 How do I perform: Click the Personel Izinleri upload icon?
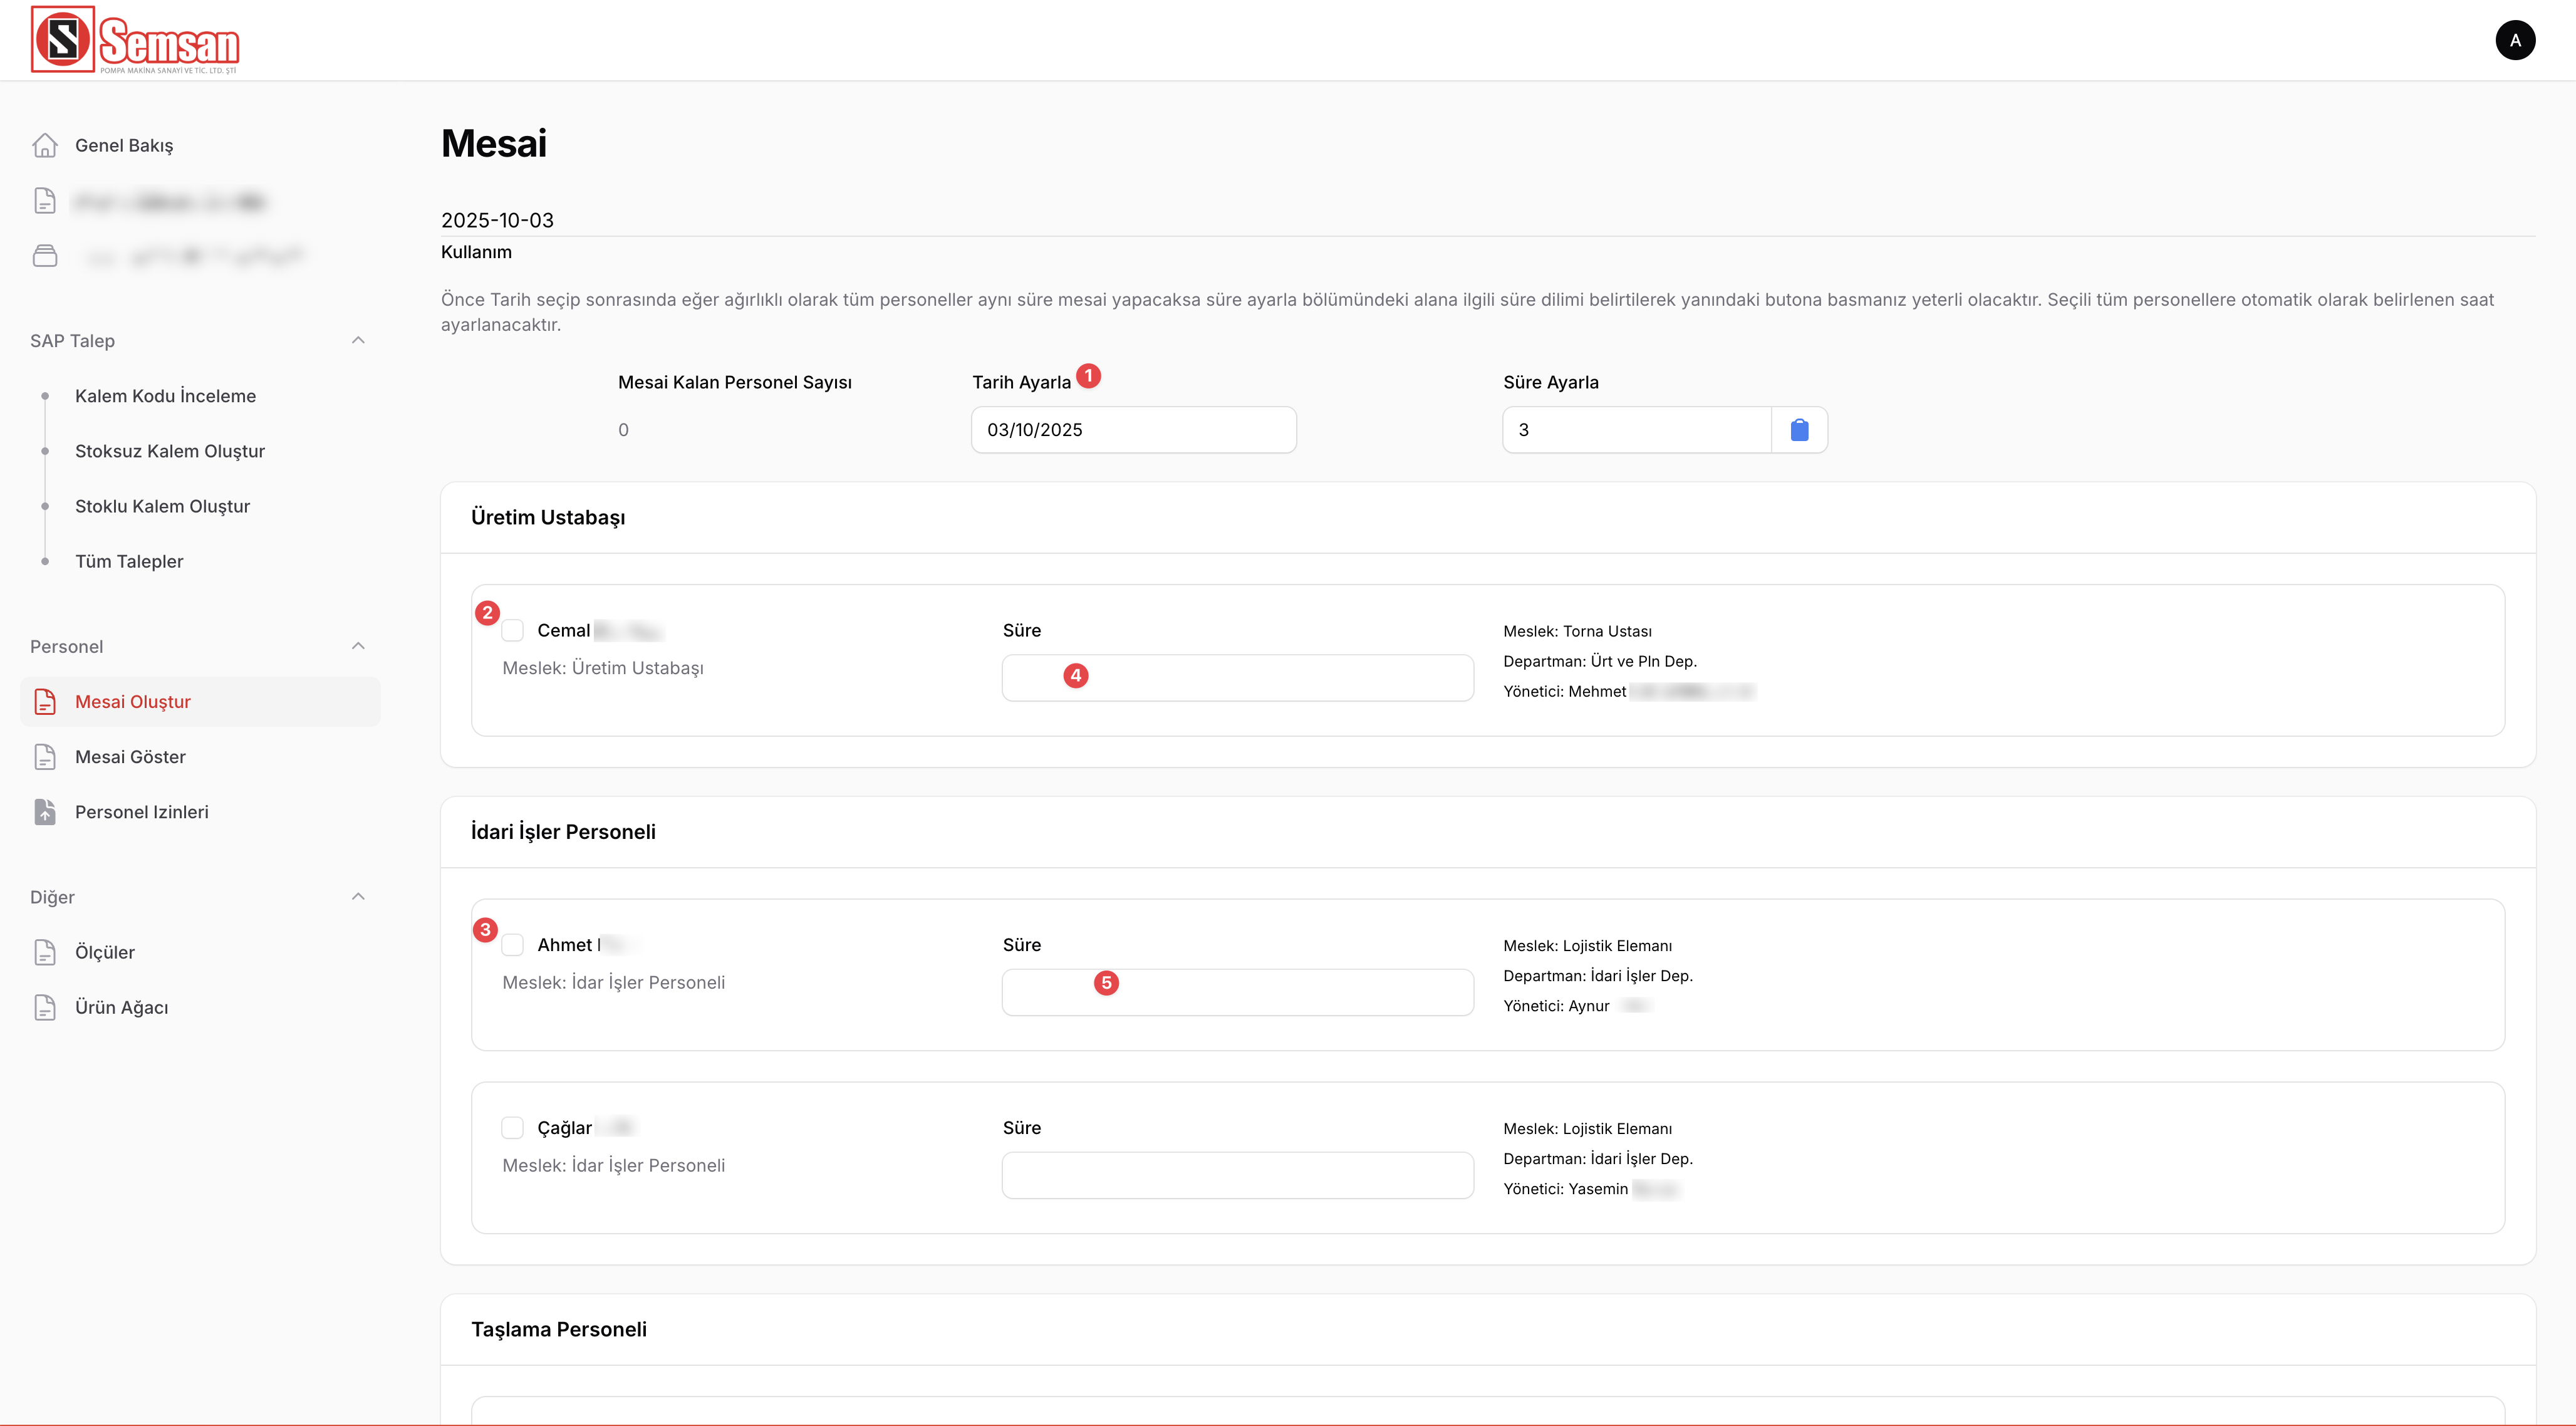45,812
